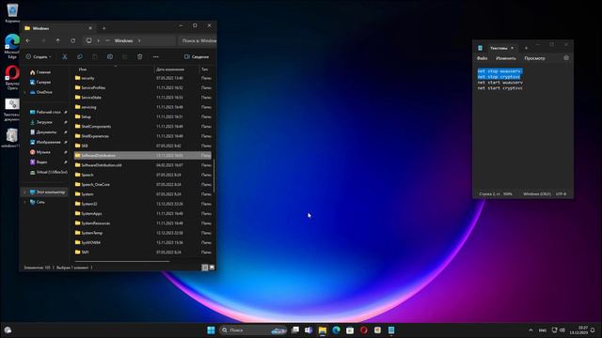
Task: Click the Rename icon in Explorer toolbar
Action: tap(110, 56)
